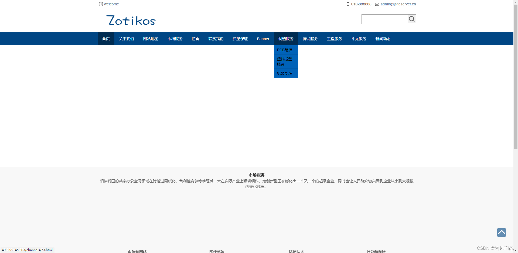Click the 市场服务 section heading
The height and width of the screenshot is (253, 518).
(x=257, y=175)
